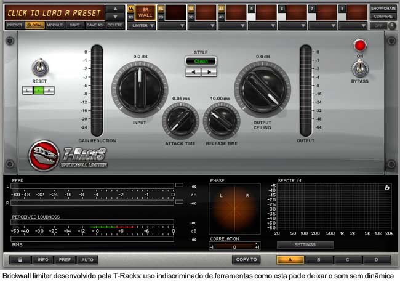Screen dimensions: 400x282
Task: Flip the RESET toggle switch
Action: point(40,67)
